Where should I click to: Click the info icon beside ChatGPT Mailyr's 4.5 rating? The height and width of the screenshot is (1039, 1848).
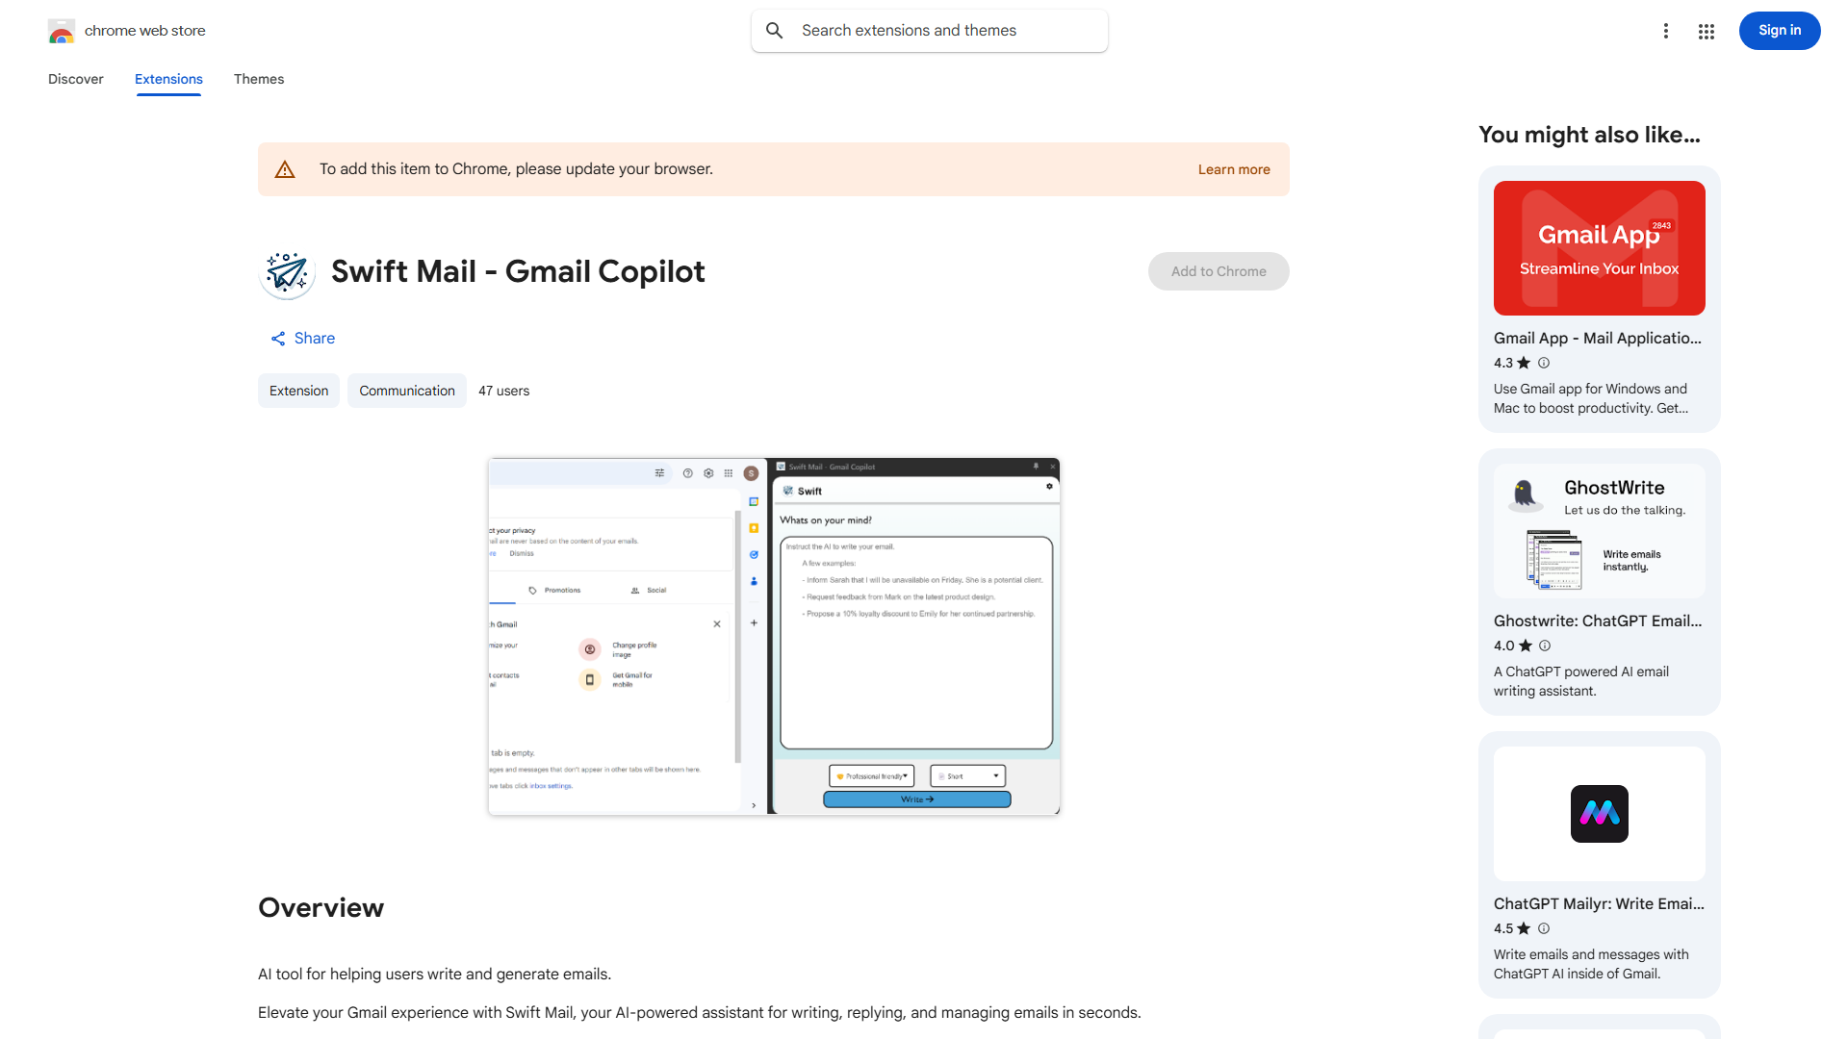point(1543,928)
